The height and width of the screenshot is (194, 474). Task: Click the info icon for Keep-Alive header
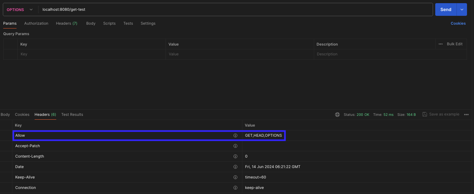coord(235,177)
